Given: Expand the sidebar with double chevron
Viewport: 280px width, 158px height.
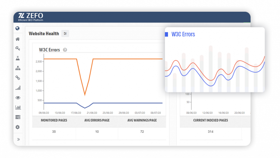Looking at the screenshot, I should (x=18, y=139).
